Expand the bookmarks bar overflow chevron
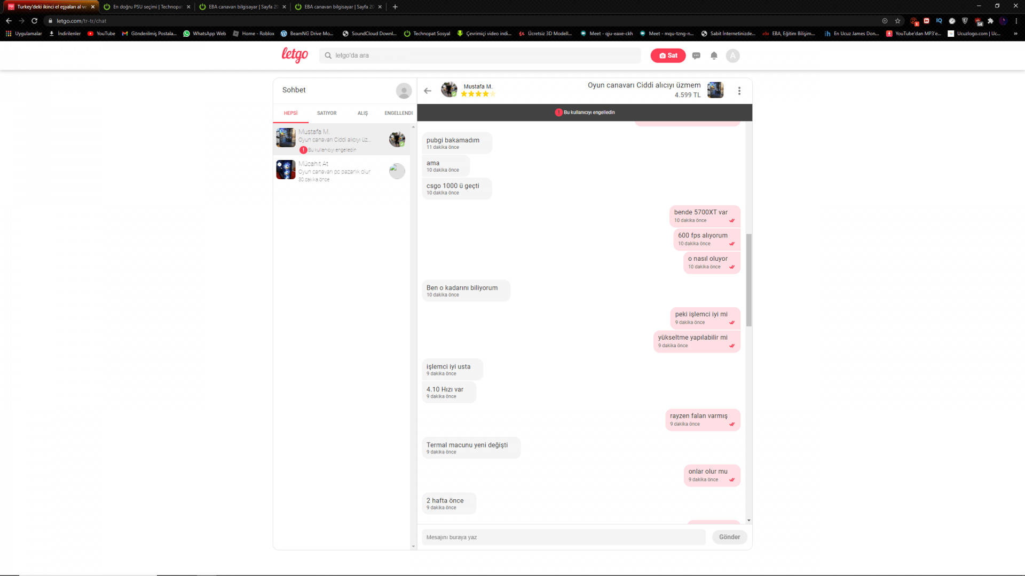1025x576 pixels. [1015, 34]
